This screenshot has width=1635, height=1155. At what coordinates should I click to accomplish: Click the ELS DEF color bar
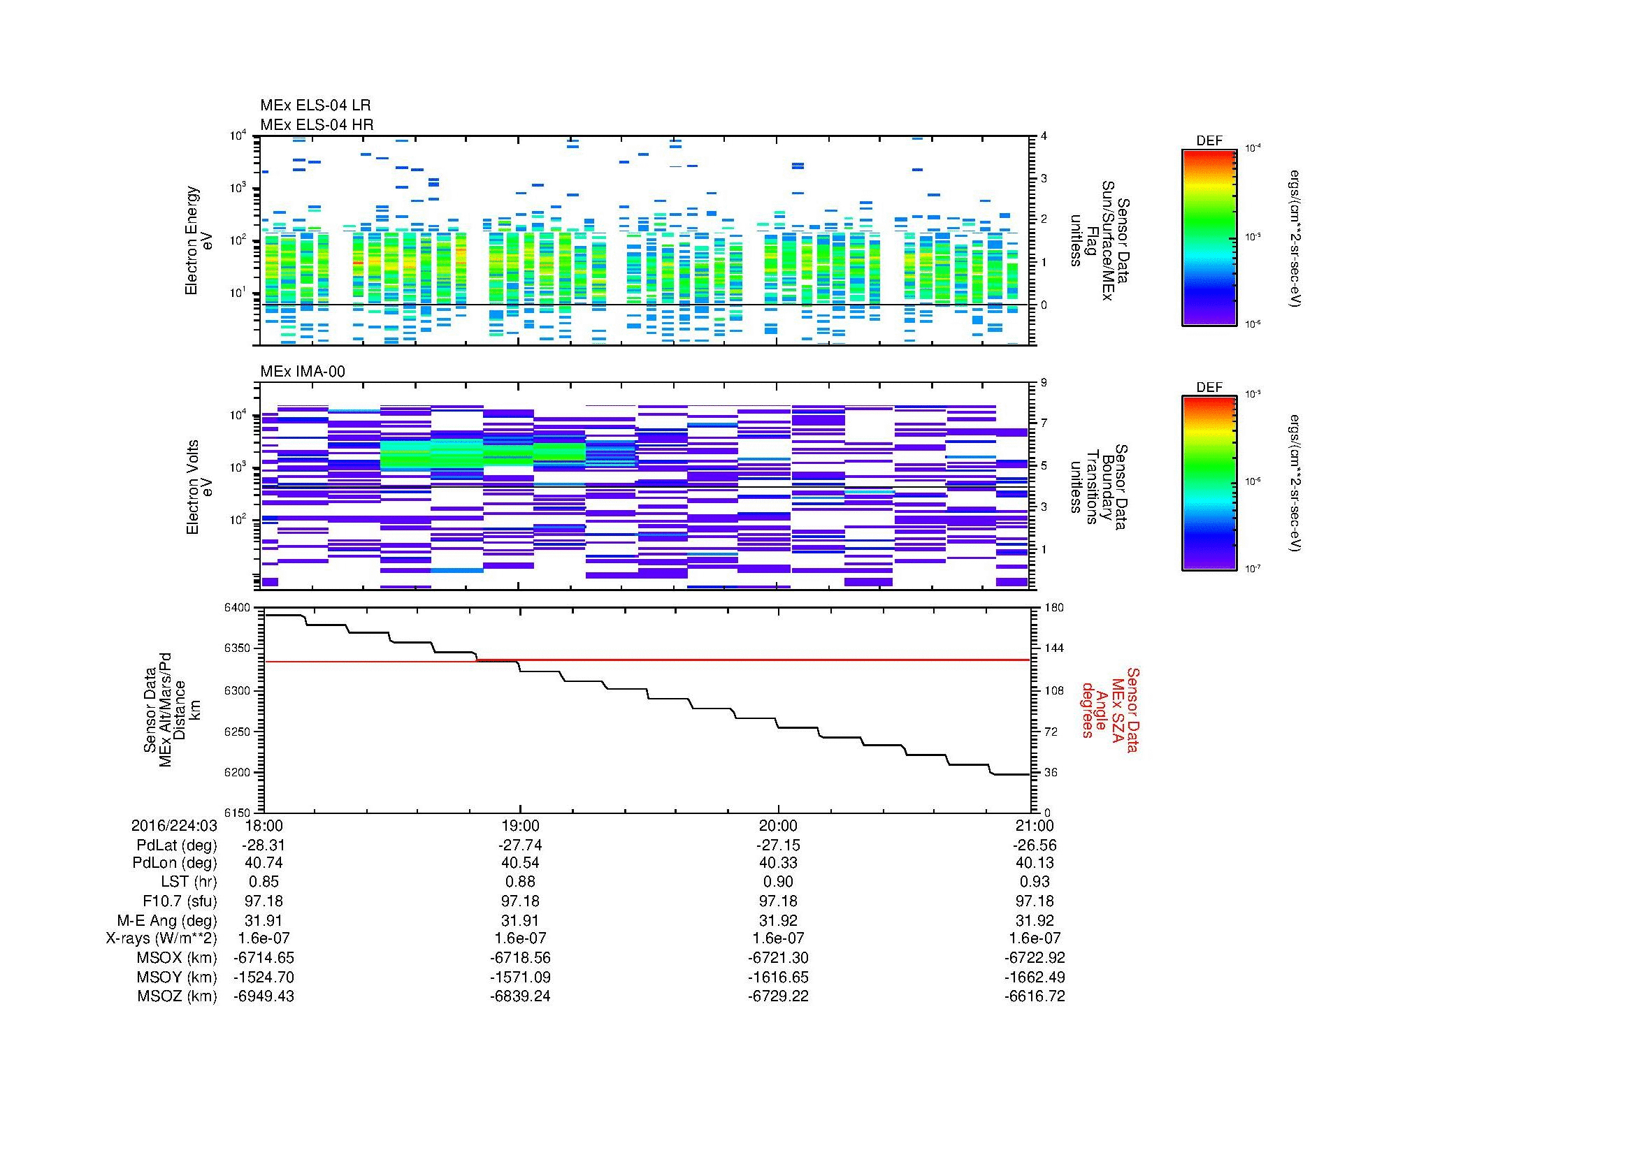[1209, 237]
